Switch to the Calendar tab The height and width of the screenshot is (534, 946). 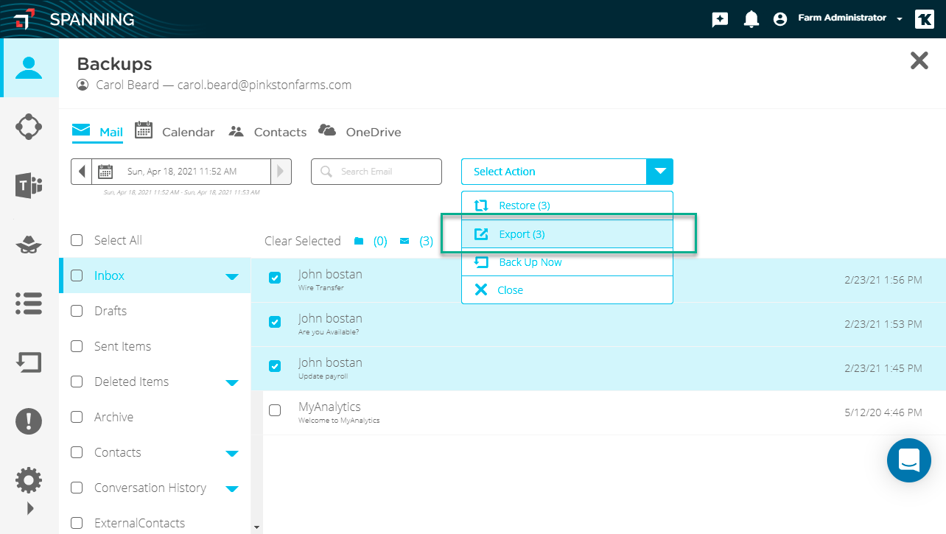[x=175, y=132]
